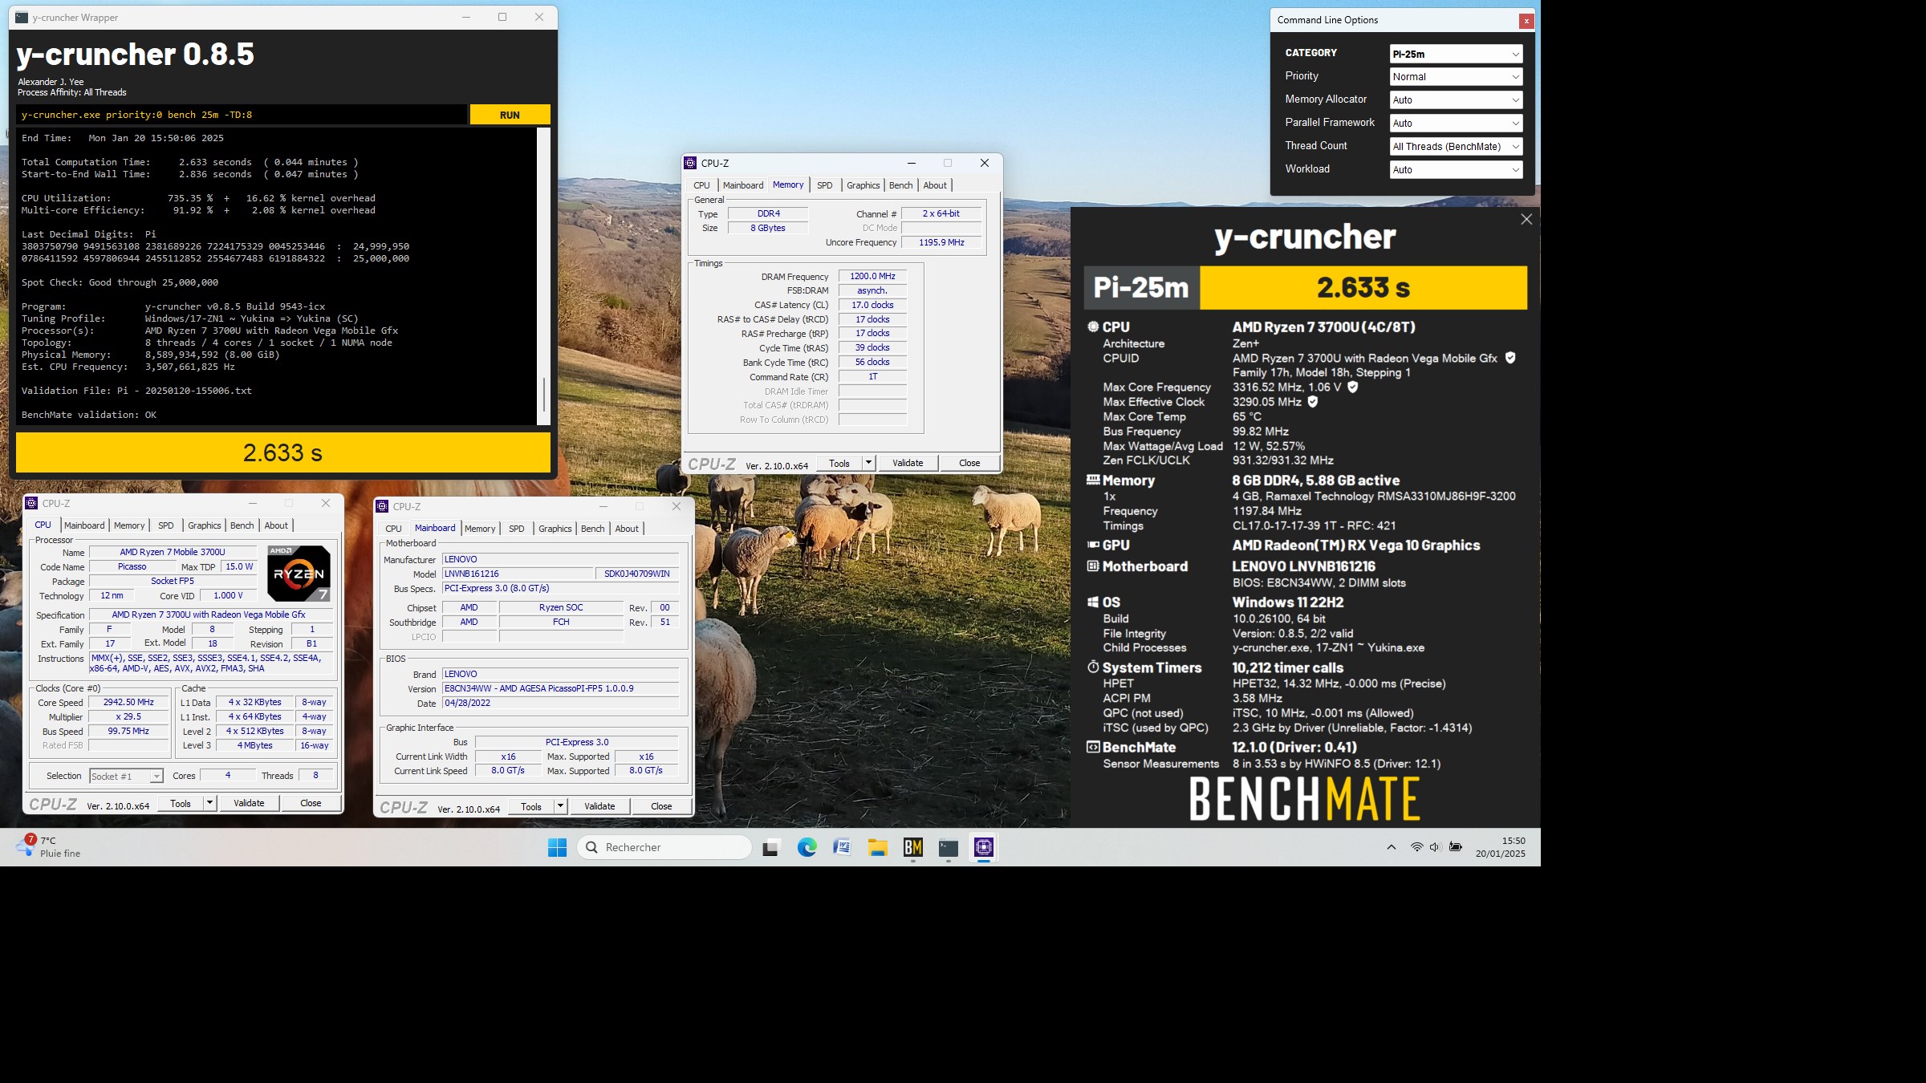Open Mainboard tab in CPU-Z CPU window
Viewport: 1926px width, 1083px height.
84,525
